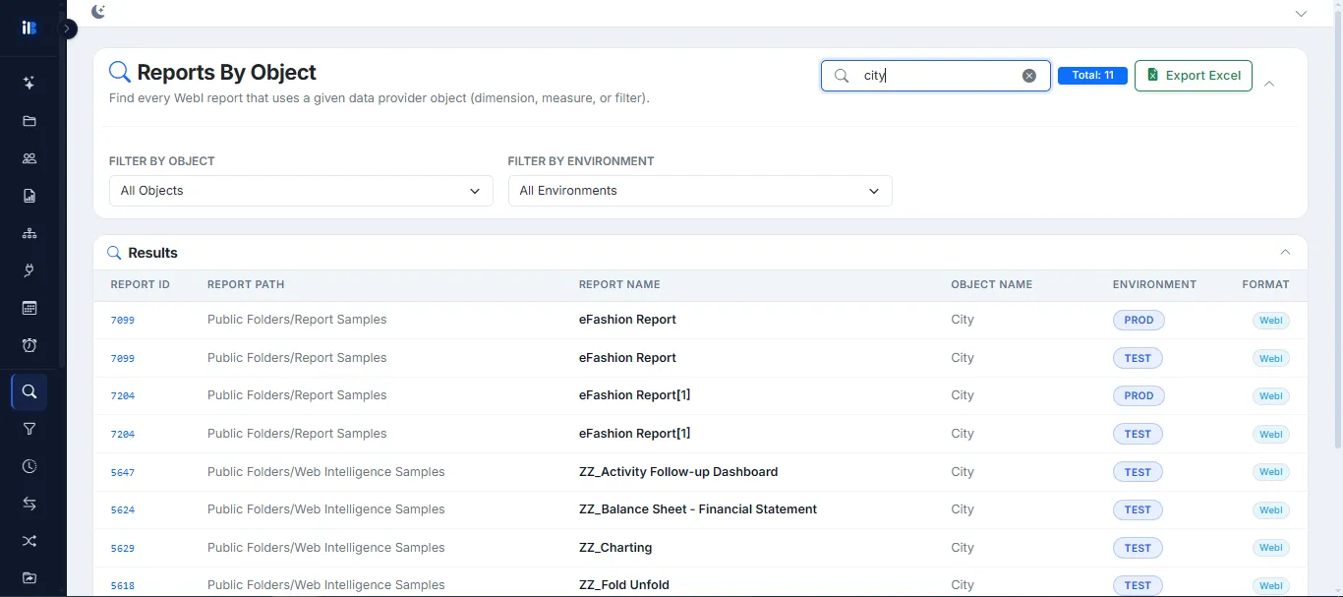Click the app logo in the sidebar
Image resolution: width=1343 pixels, height=597 pixels.
[x=29, y=28]
